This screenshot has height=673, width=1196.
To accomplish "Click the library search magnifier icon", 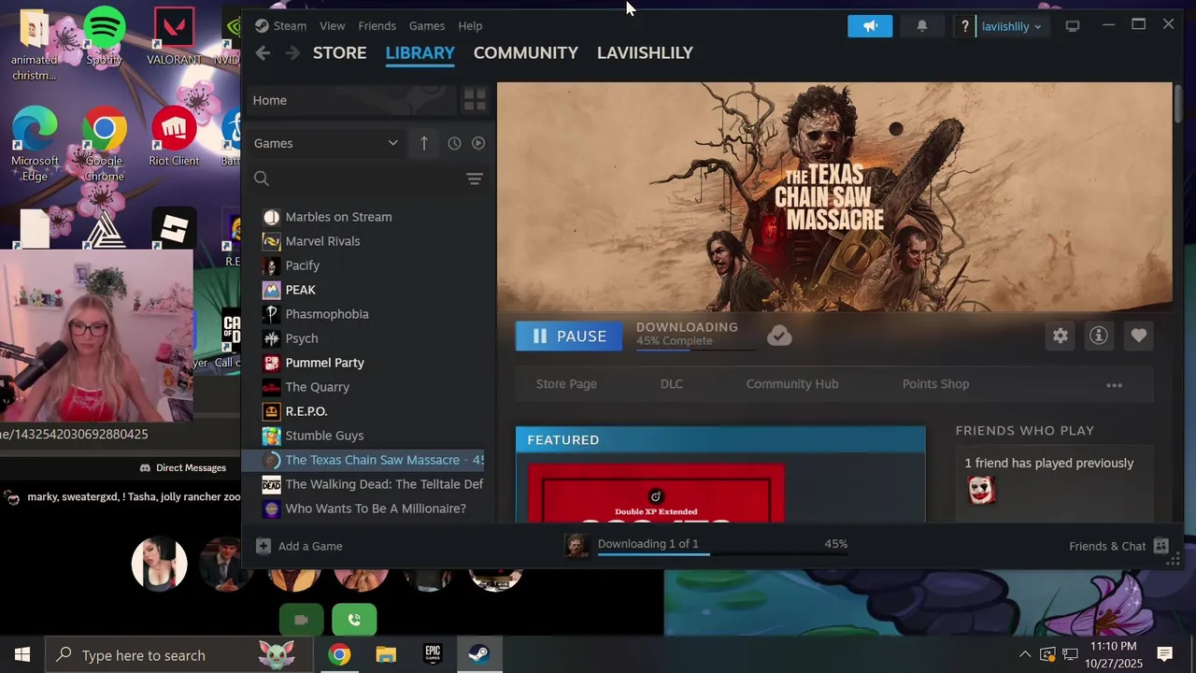I will (x=262, y=179).
